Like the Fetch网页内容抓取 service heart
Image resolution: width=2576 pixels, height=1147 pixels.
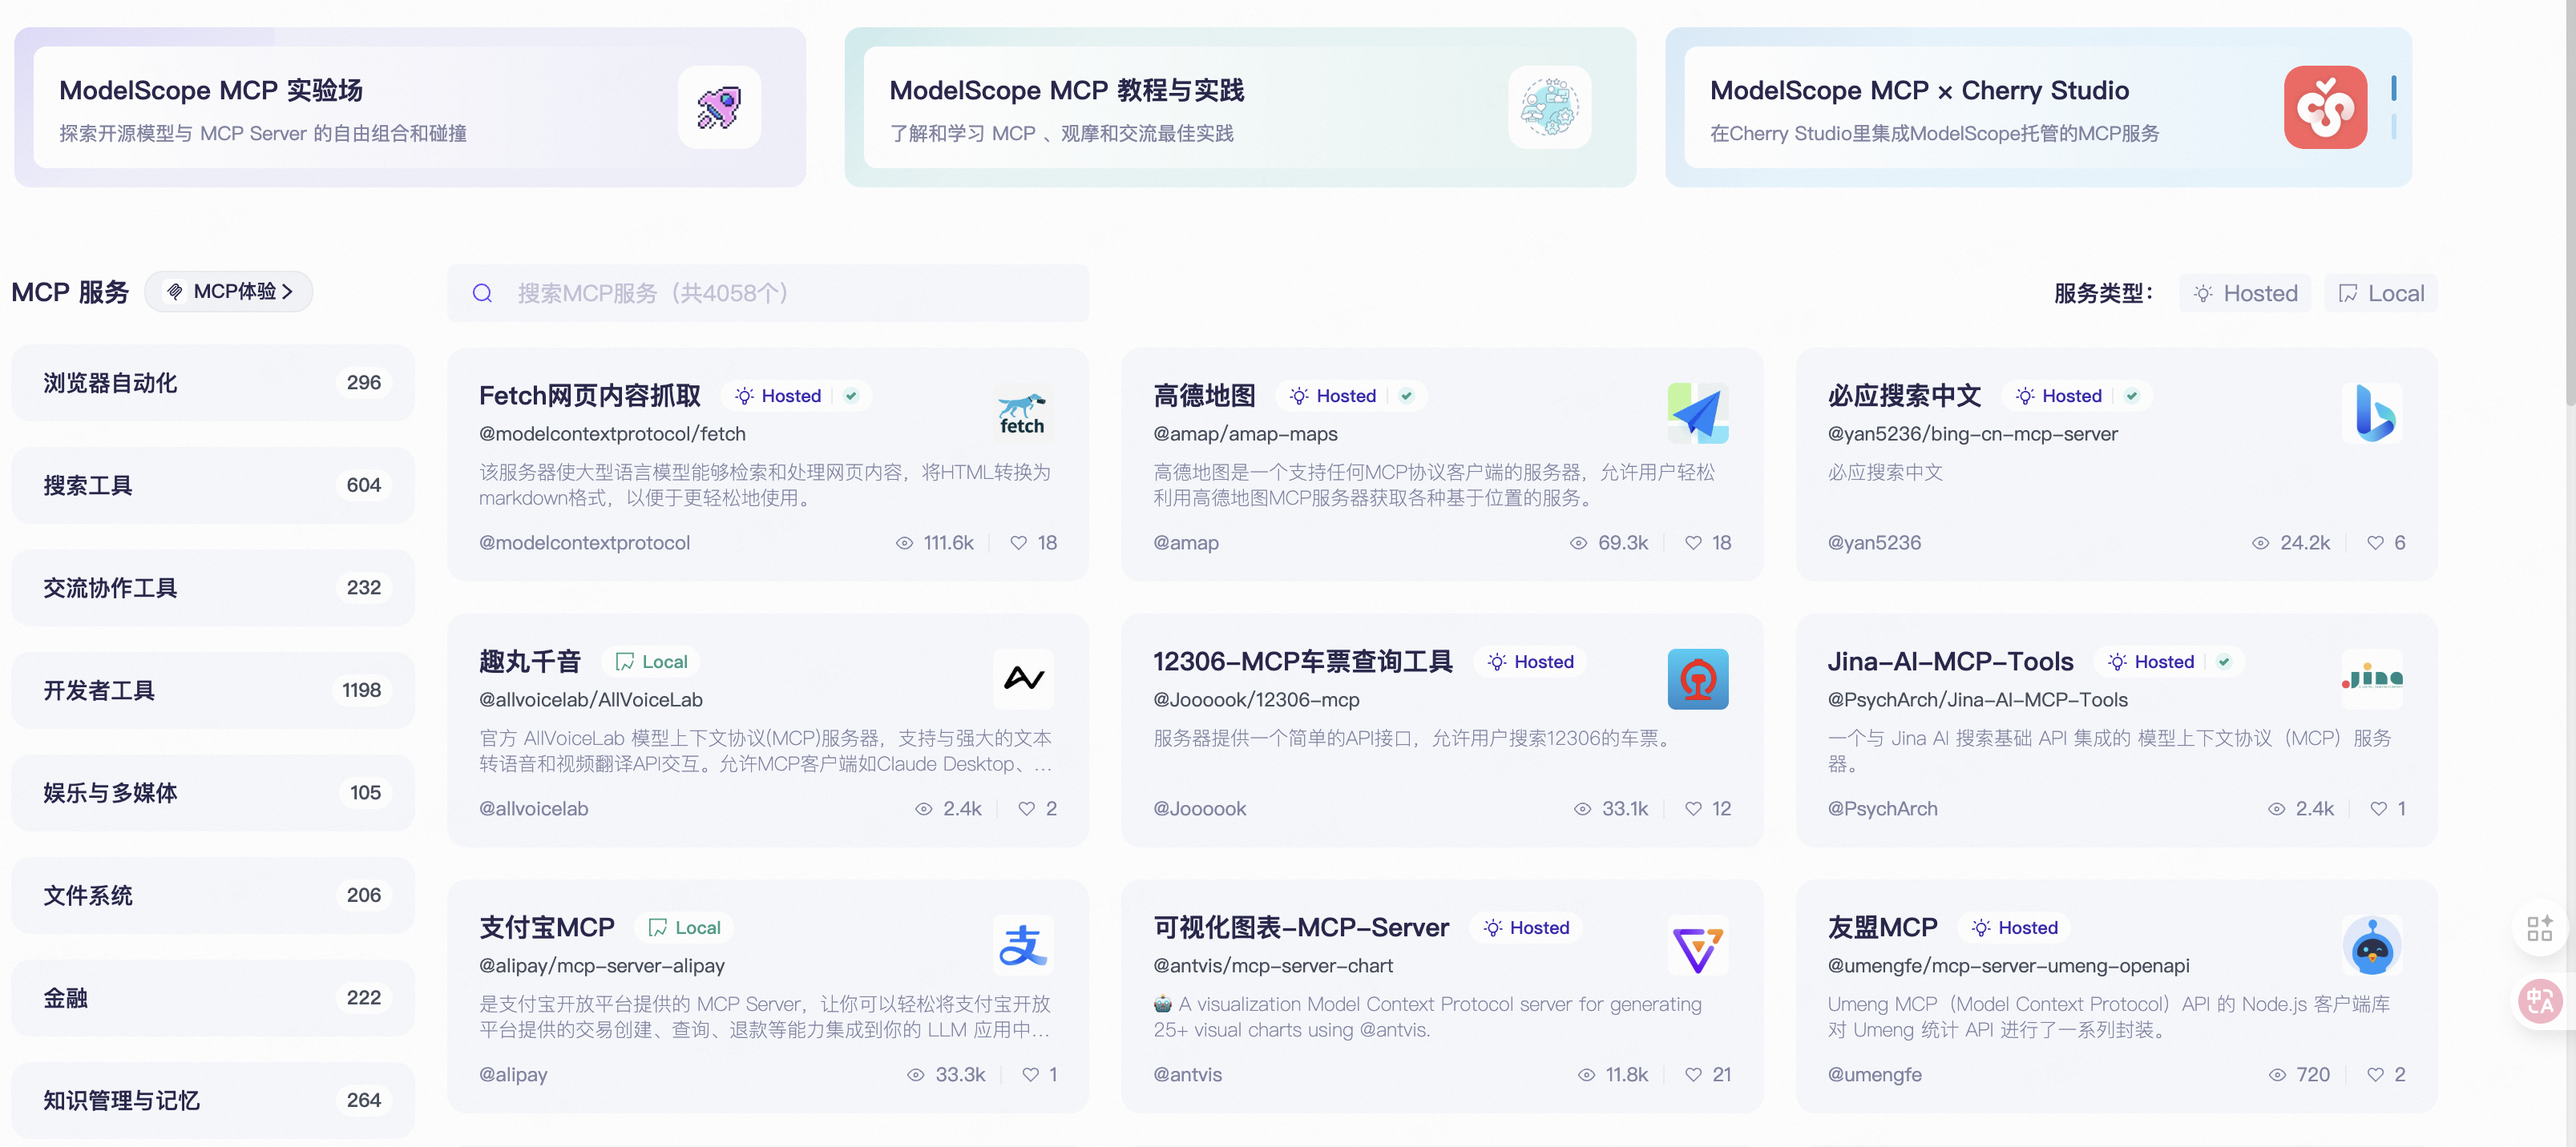1018,542
